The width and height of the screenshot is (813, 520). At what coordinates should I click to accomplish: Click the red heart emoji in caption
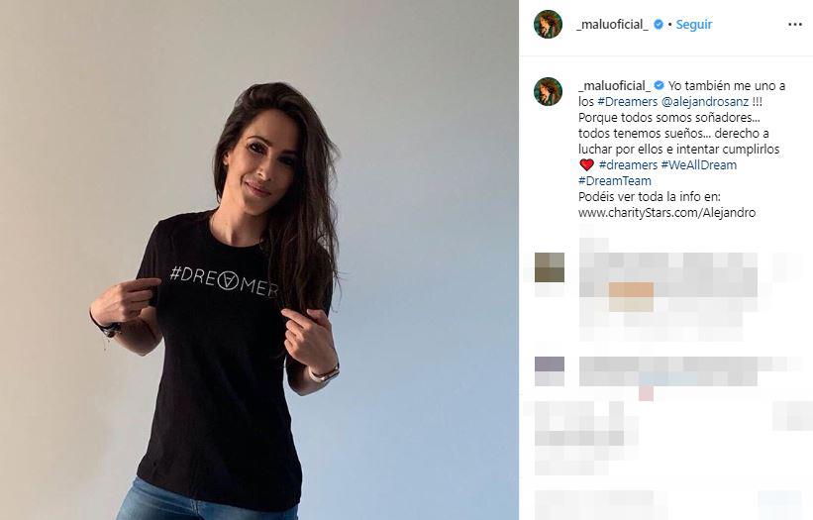[x=586, y=164]
